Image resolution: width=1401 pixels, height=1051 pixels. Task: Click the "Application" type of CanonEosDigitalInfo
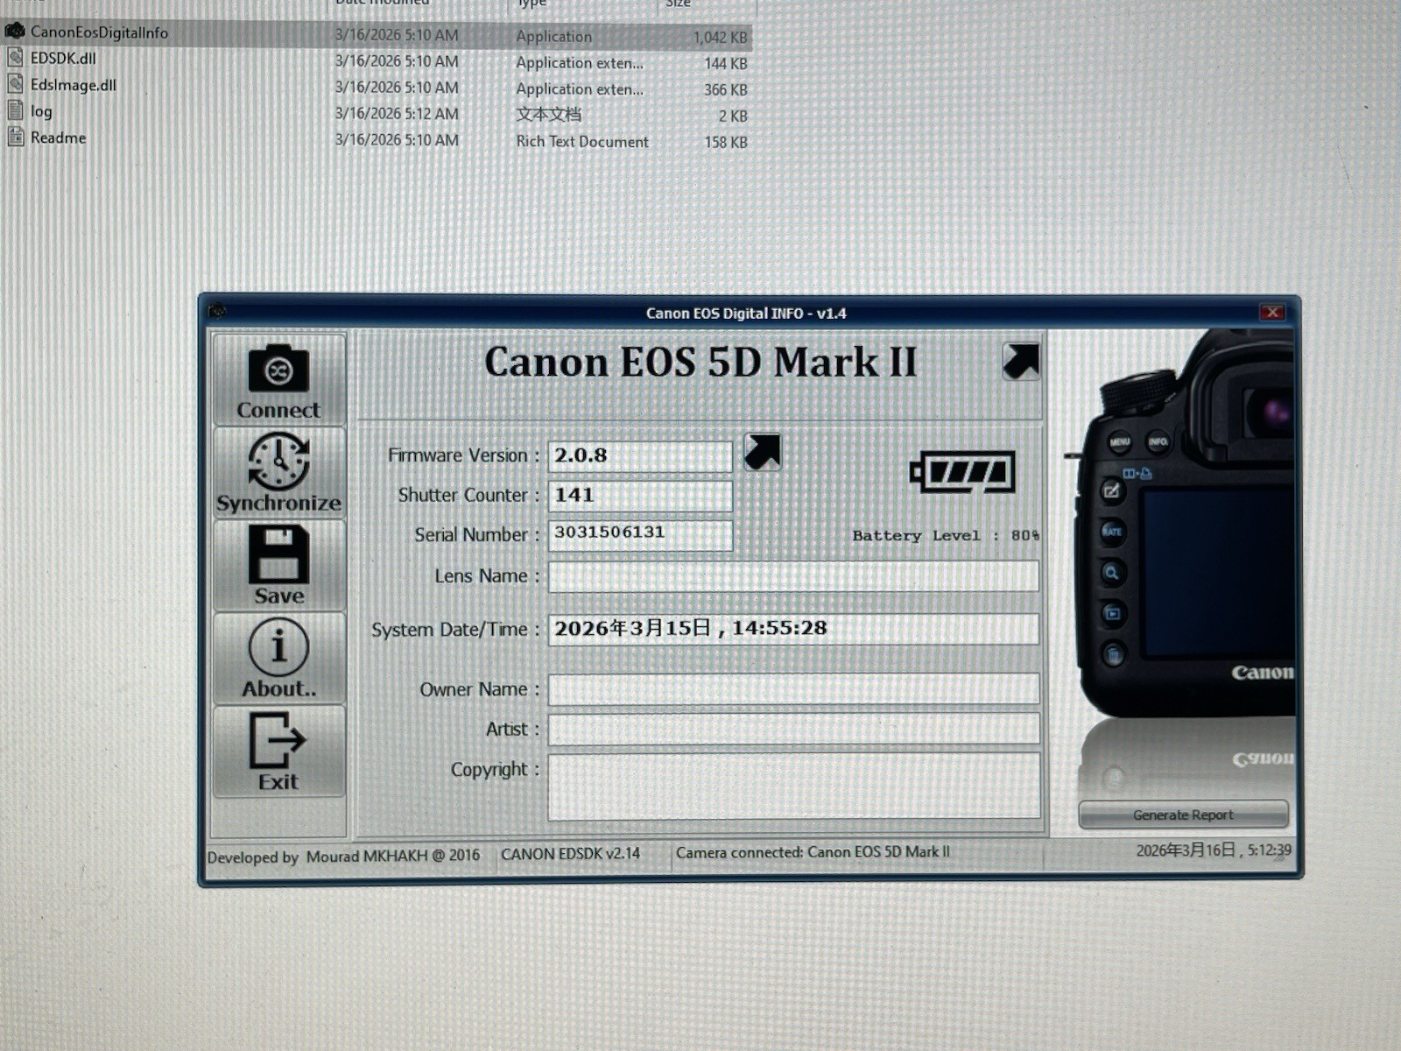pos(554,36)
